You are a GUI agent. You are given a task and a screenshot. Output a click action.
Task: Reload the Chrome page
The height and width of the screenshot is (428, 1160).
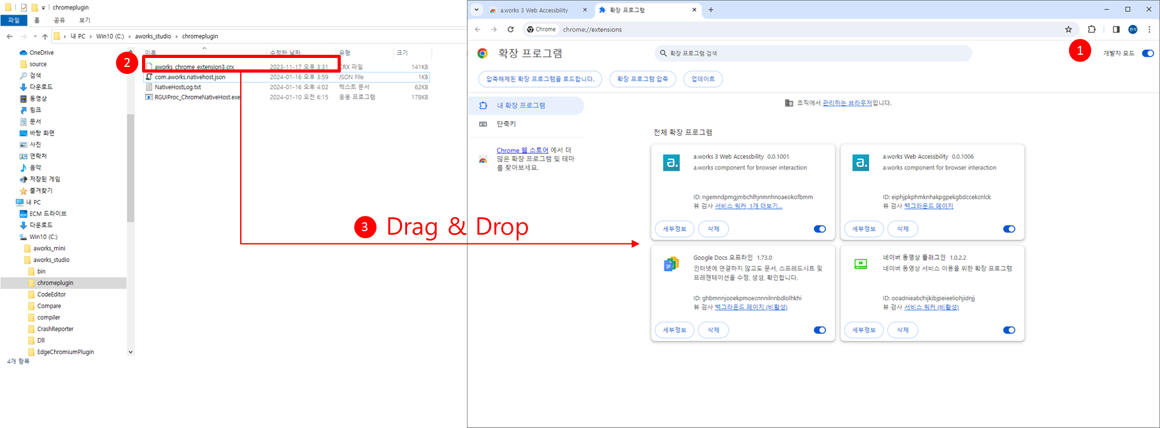[x=510, y=29]
